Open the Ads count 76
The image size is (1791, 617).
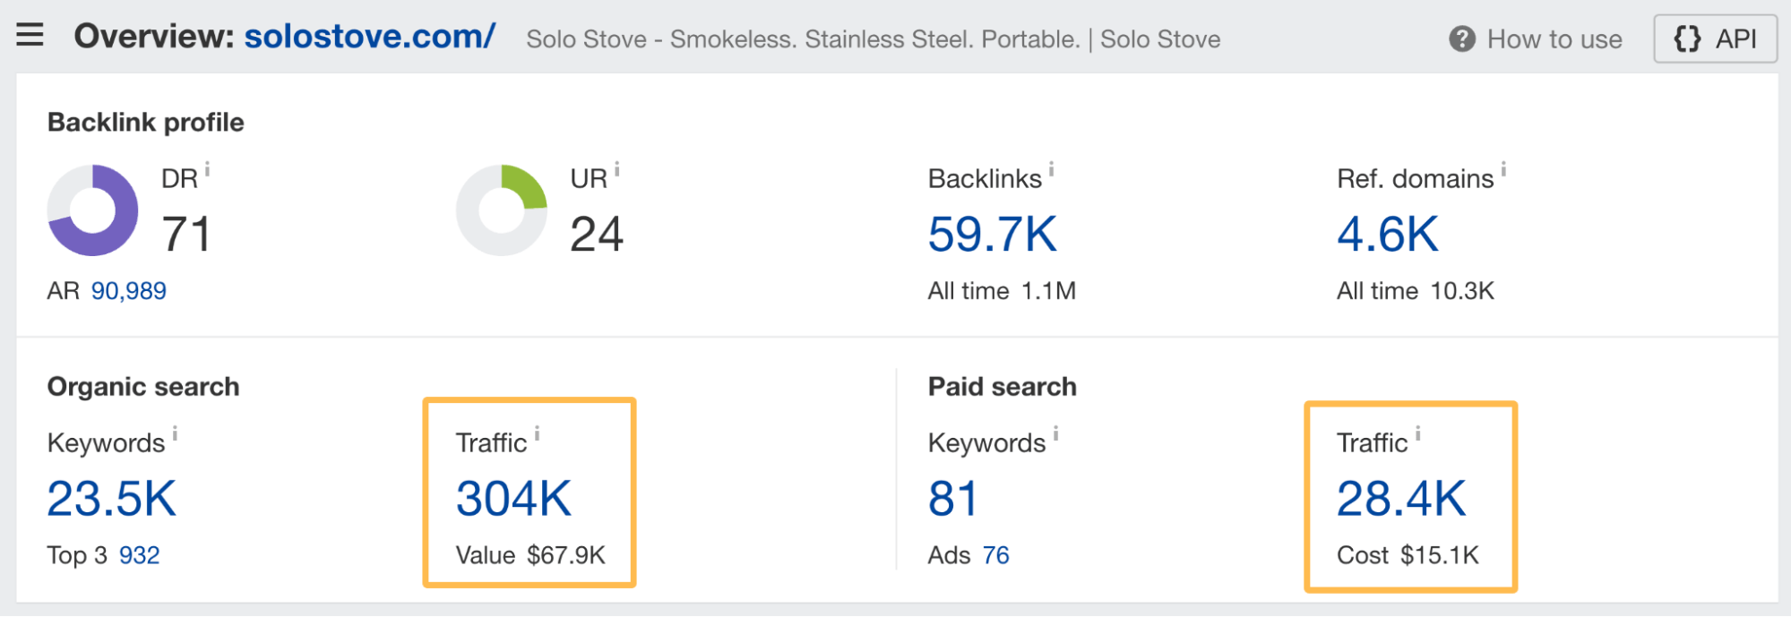[x=995, y=555]
